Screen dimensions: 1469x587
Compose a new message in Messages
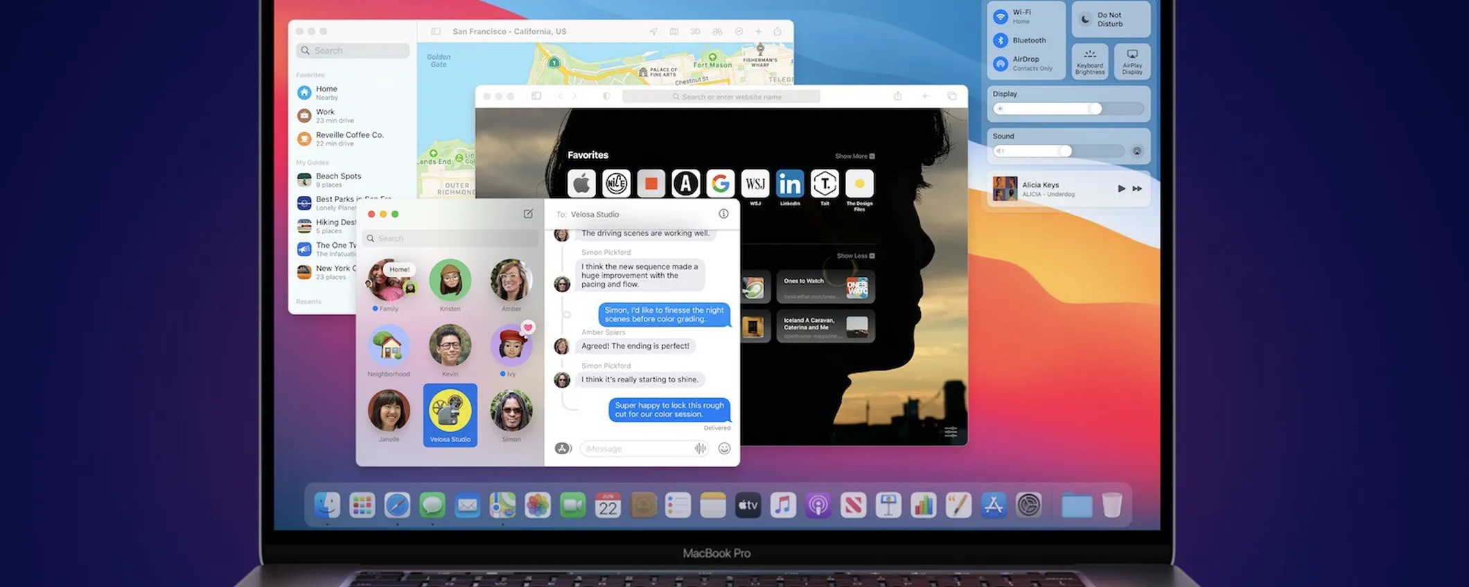point(528,214)
